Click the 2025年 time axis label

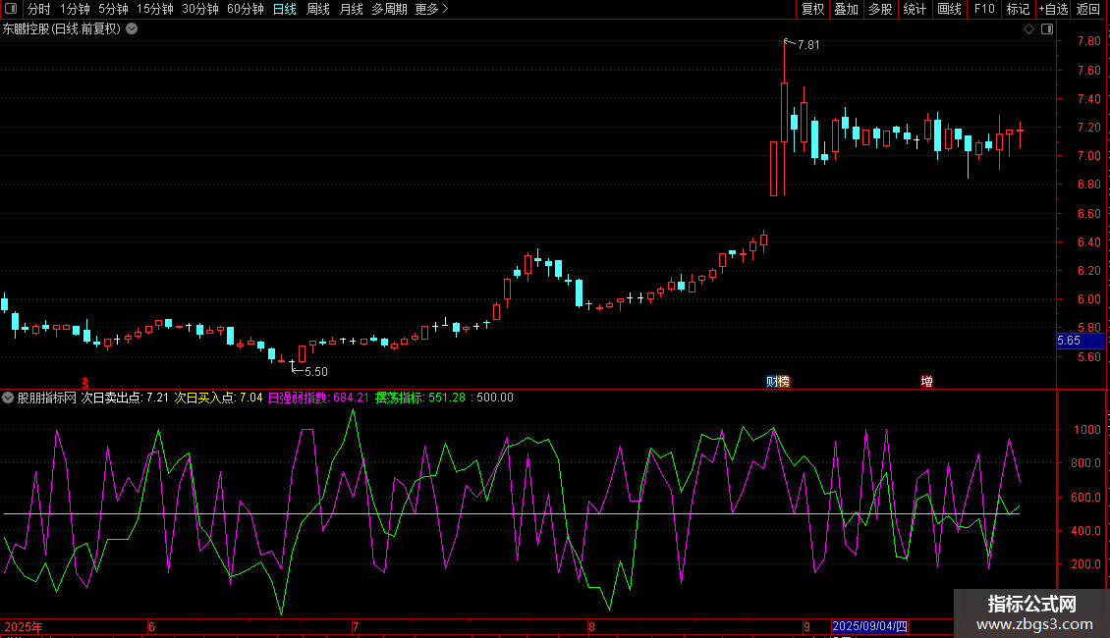click(x=24, y=626)
